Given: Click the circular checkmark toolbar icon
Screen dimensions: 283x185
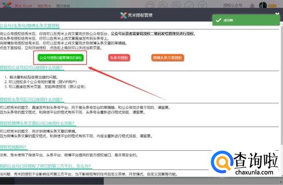Looking at the screenshot, I should pyautogui.click(x=189, y=5).
